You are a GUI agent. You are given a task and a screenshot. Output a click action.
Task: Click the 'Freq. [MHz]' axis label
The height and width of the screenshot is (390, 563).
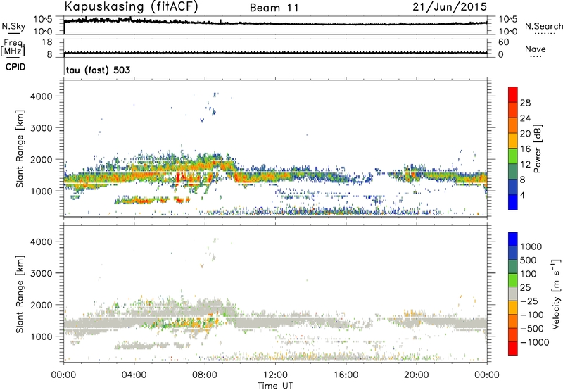point(13,48)
